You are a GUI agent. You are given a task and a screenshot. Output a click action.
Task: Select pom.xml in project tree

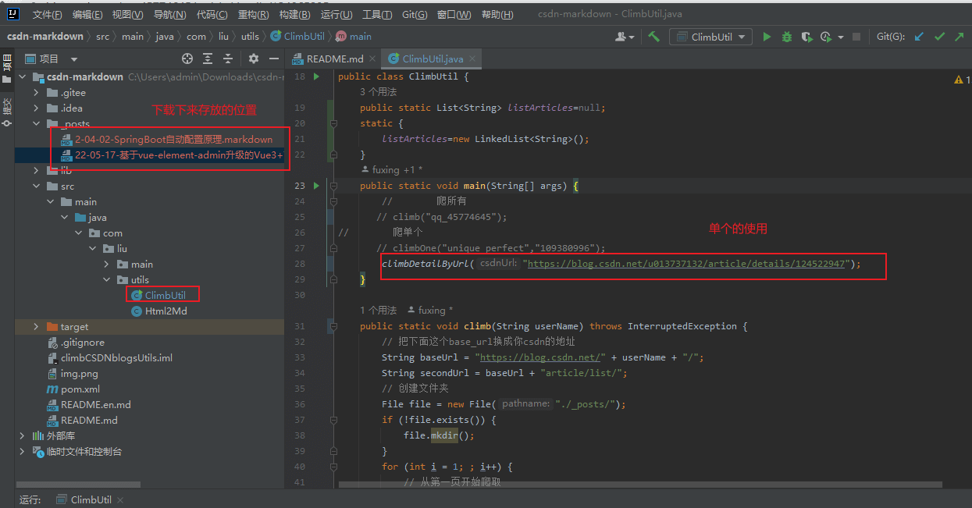tap(80, 389)
